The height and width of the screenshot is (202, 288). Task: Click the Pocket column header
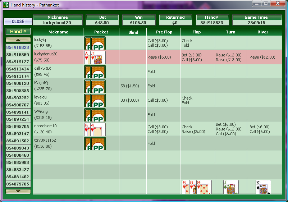tap(101, 32)
